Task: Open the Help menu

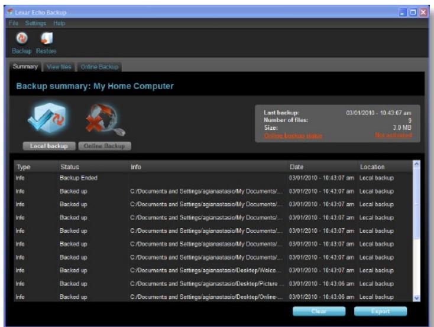Action: point(60,23)
